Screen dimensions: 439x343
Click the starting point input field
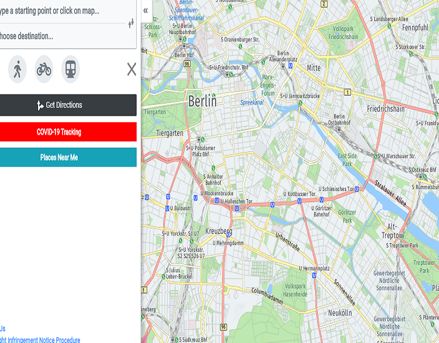tap(60, 11)
